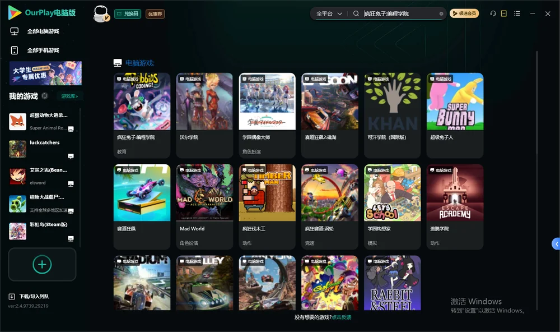The height and width of the screenshot is (332, 560).
Task: Click the phone icon beside 全部手机游戏
Action: tap(15, 50)
